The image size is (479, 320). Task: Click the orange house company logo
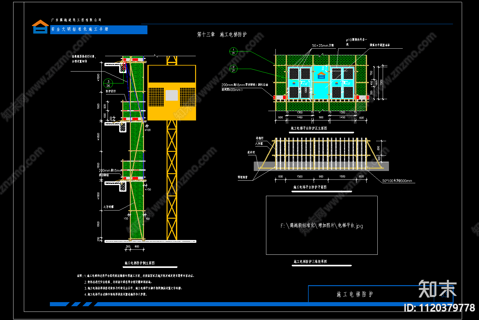[x=40, y=27]
